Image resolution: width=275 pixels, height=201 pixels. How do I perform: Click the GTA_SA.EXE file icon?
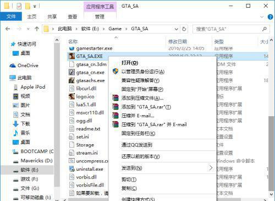click(x=71, y=56)
